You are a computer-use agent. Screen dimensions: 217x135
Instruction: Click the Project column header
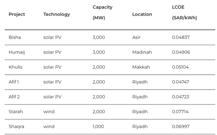[x=17, y=14]
